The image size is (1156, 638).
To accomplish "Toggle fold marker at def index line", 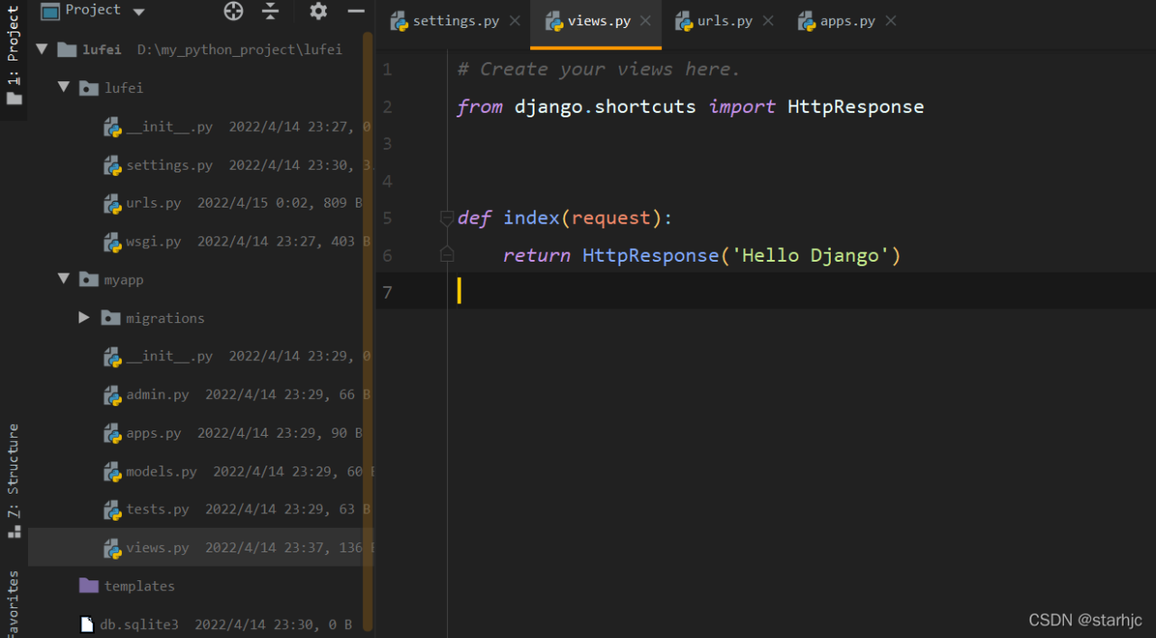I will coord(446,217).
